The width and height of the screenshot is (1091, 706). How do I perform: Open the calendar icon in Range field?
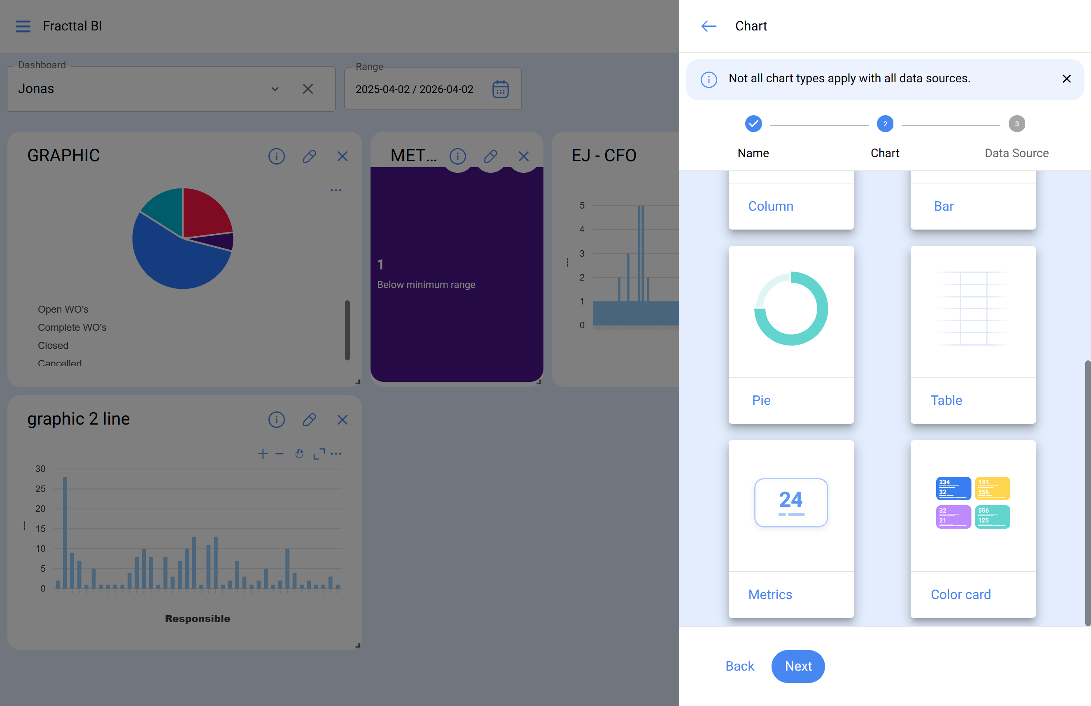coord(500,89)
